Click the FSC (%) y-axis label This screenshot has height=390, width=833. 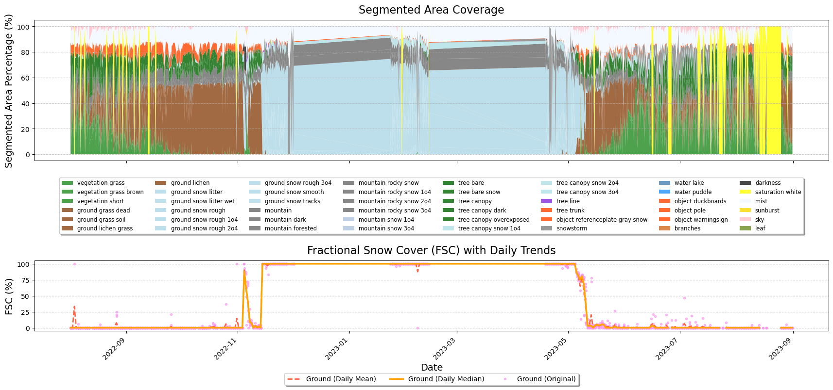(x=9, y=296)
